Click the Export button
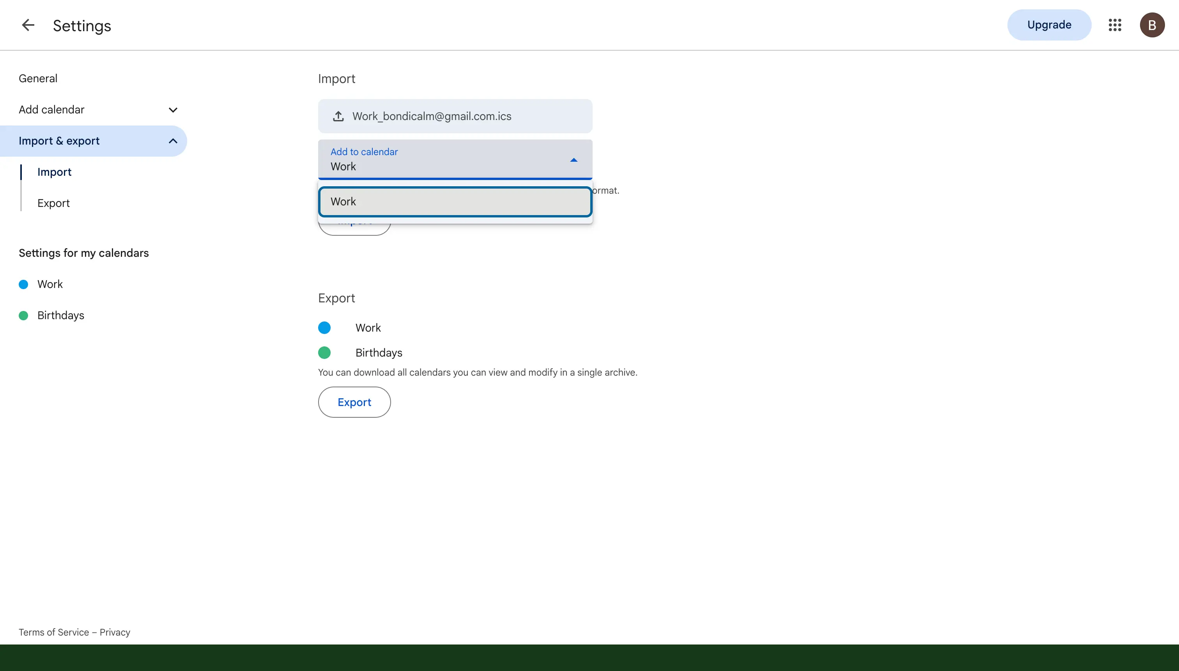The image size is (1179, 671). click(354, 402)
